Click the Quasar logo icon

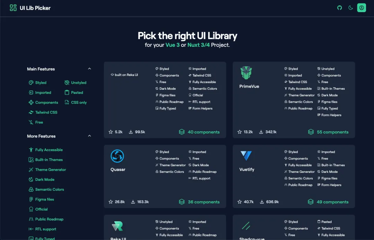117,156
